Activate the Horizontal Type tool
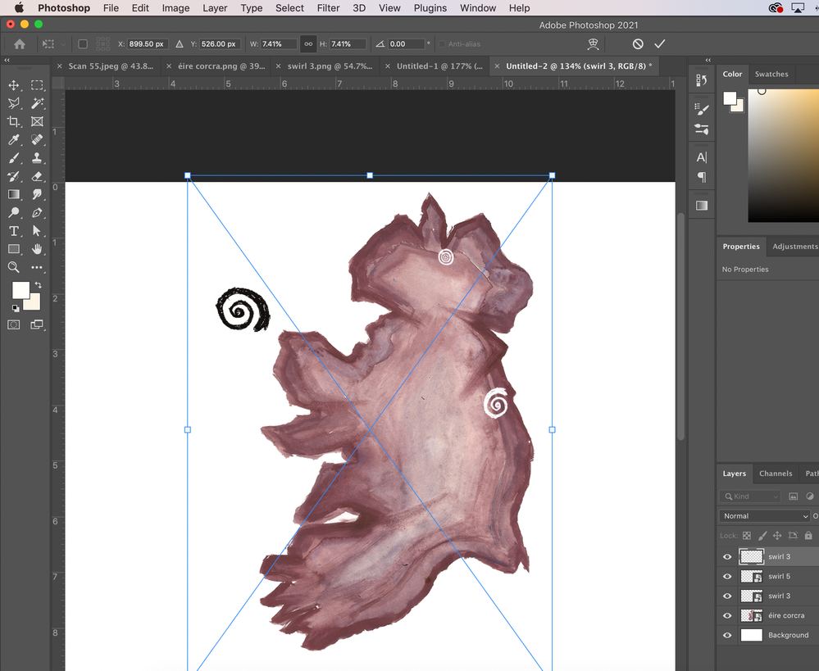 click(x=14, y=231)
